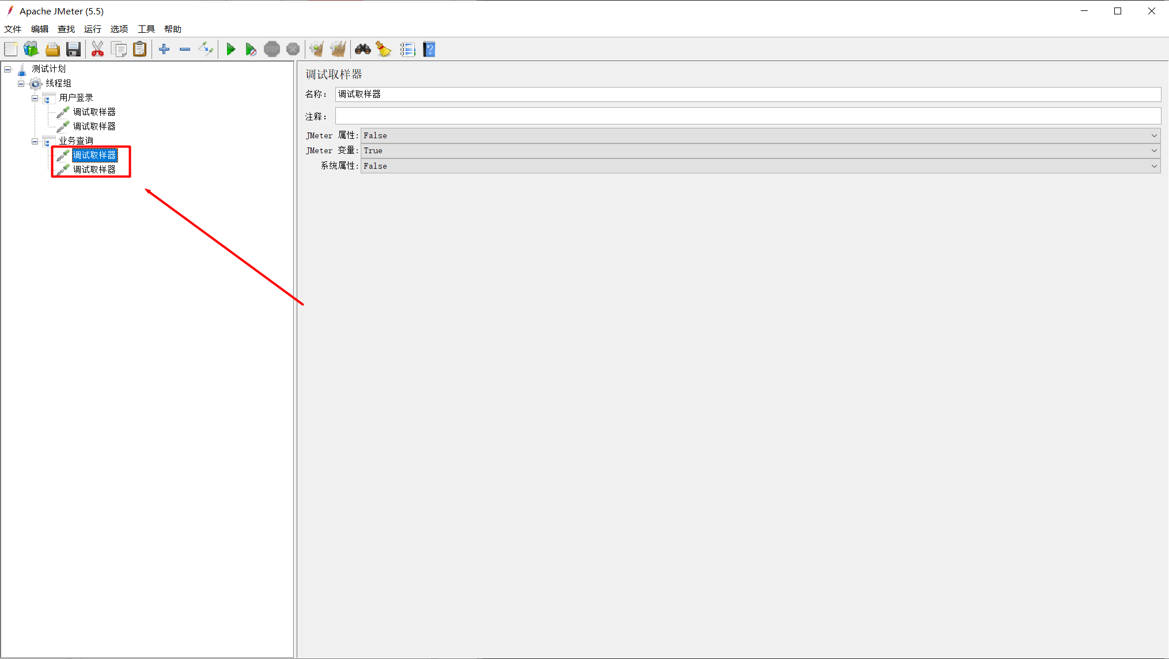This screenshot has height=659, width=1169.
Task: Save the test plan
Action: point(73,50)
